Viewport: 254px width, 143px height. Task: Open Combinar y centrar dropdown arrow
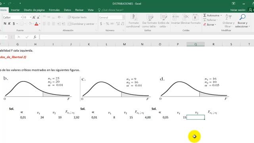pos(96,24)
